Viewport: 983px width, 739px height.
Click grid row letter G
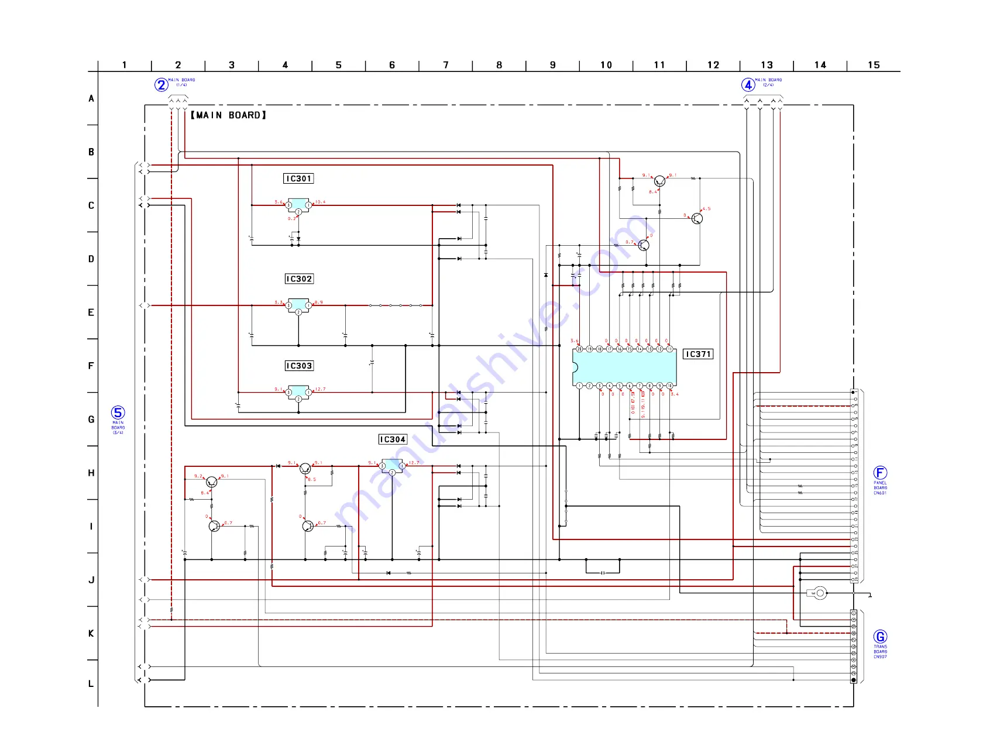(91, 420)
